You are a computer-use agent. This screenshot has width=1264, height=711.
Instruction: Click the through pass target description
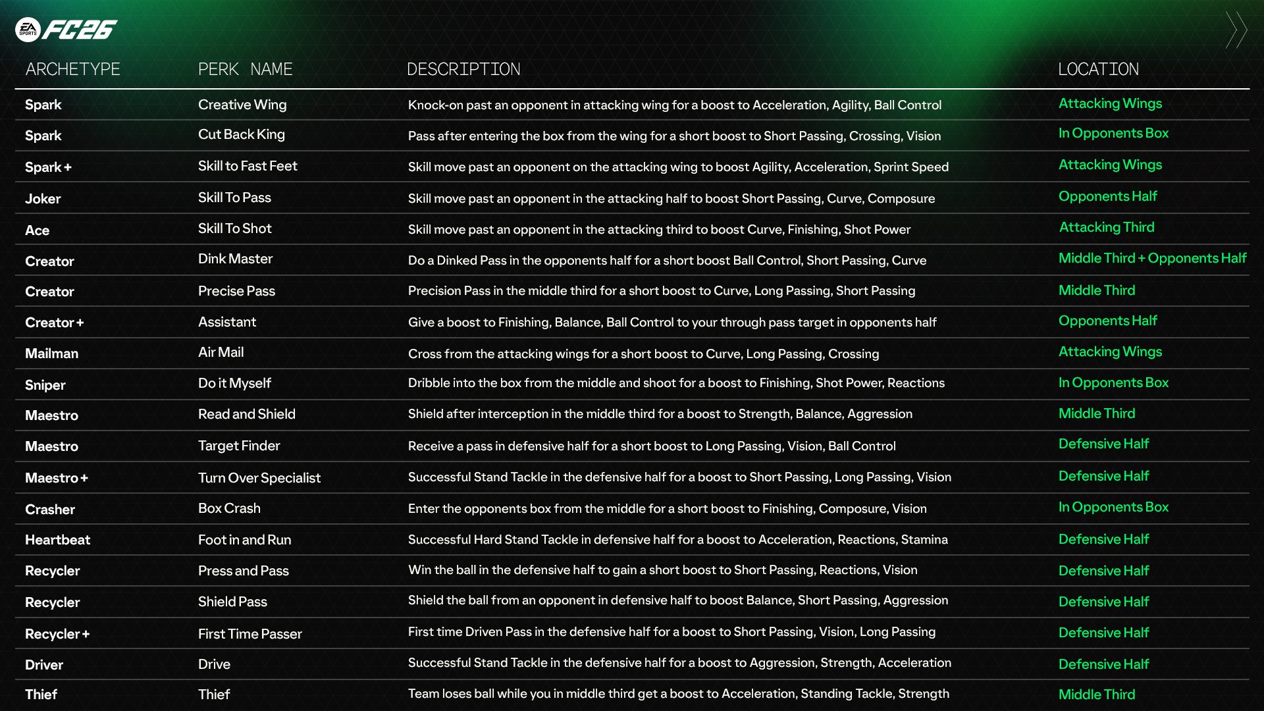tap(672, 323)
